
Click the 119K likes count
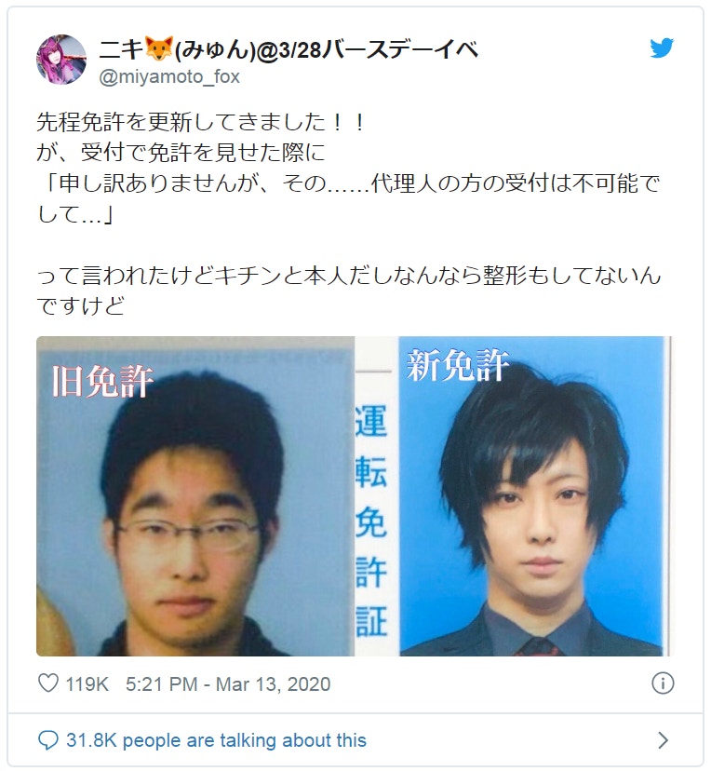click(x=87, y=684)
